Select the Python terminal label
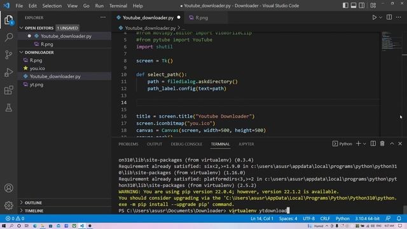Screen dimensions: 407x229 coord(342,144)
